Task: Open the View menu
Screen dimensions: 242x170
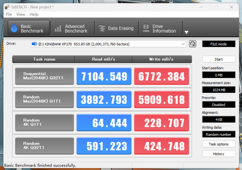Action: click(21, 14)
